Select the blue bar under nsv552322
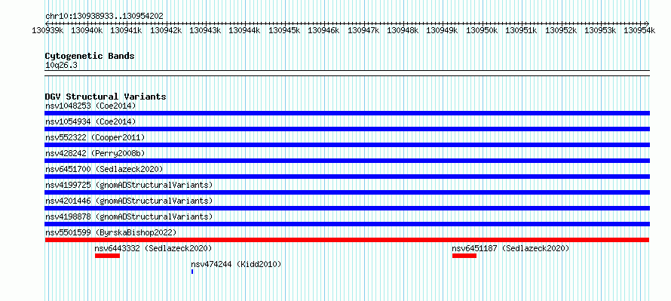Screen dimensions: 671x301 [x=347, y=145]
